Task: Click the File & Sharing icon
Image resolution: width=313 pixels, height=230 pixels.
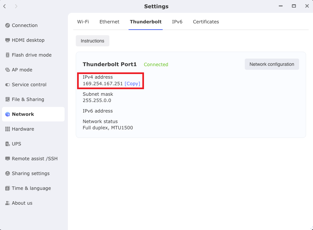Action: 8,99
